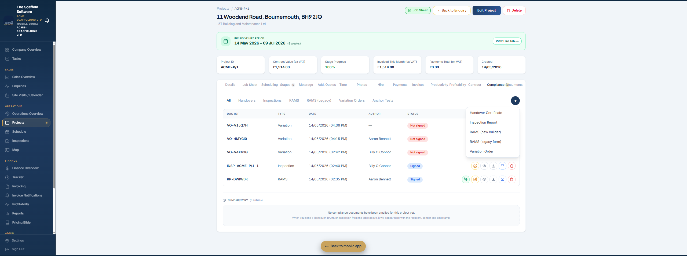Screen dimensions: 687x256
Task: Edit the RP-DWIWBK RAMS document
Action: point(475,179)
